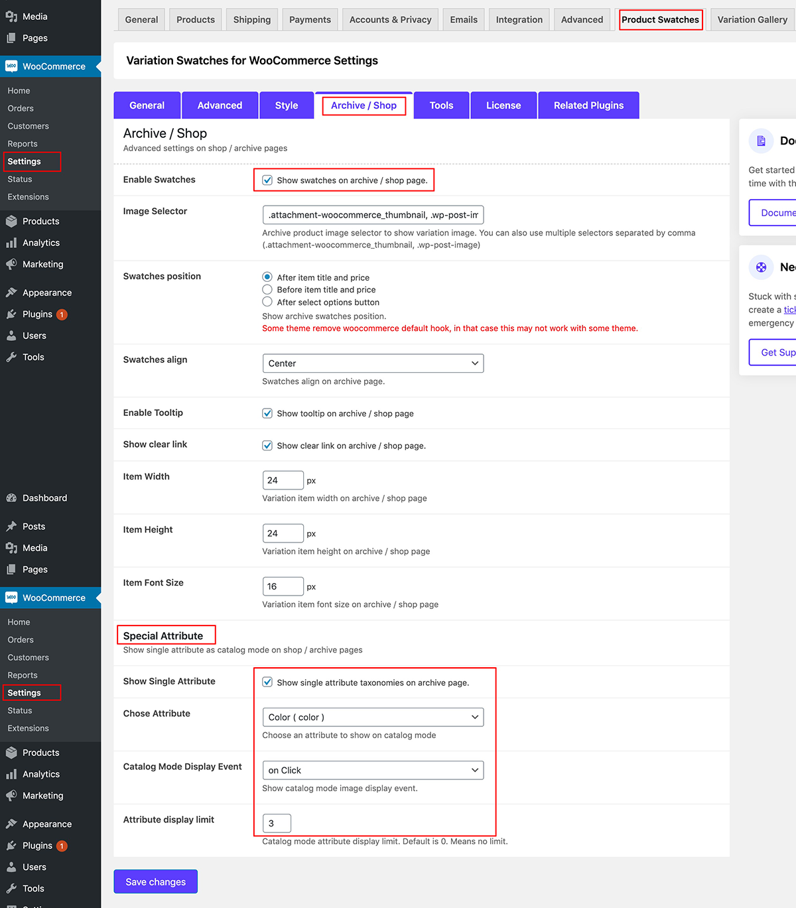Open the Payments settings tab
The width and height of the screenshot is (796, 908).
310,19
